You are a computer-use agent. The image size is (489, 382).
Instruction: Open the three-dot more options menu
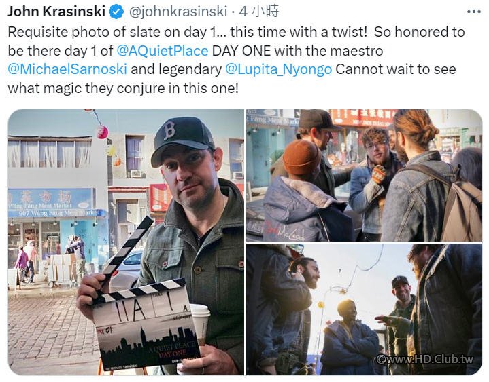tap(474, 12)
